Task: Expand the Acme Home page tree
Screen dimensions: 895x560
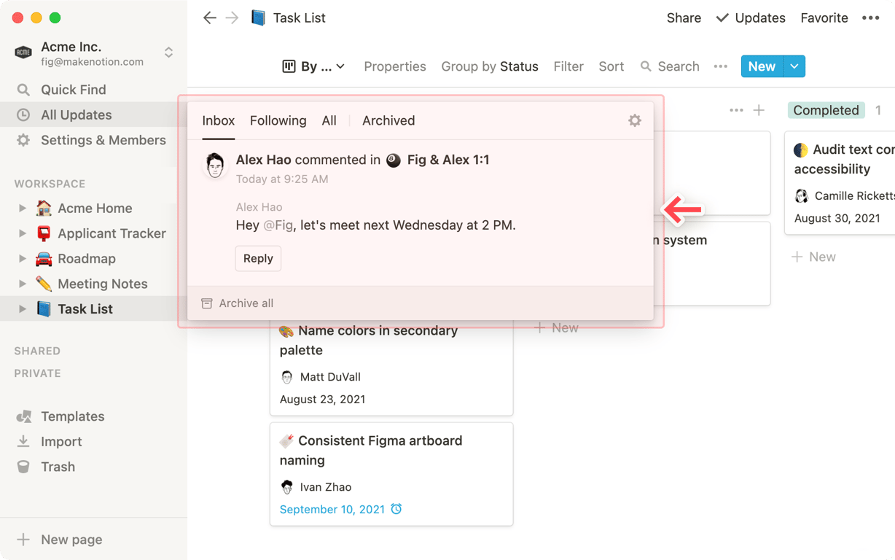Action: (23, 209)
